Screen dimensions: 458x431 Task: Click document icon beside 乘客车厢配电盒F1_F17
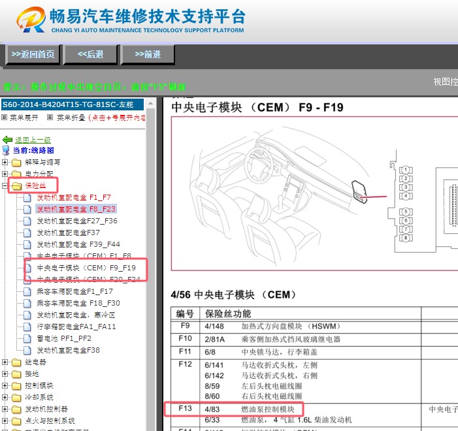click(27, 291)
